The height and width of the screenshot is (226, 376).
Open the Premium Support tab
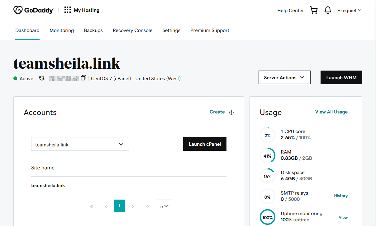coord(210,30)
